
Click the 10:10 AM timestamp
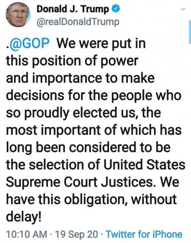(27, 234)
